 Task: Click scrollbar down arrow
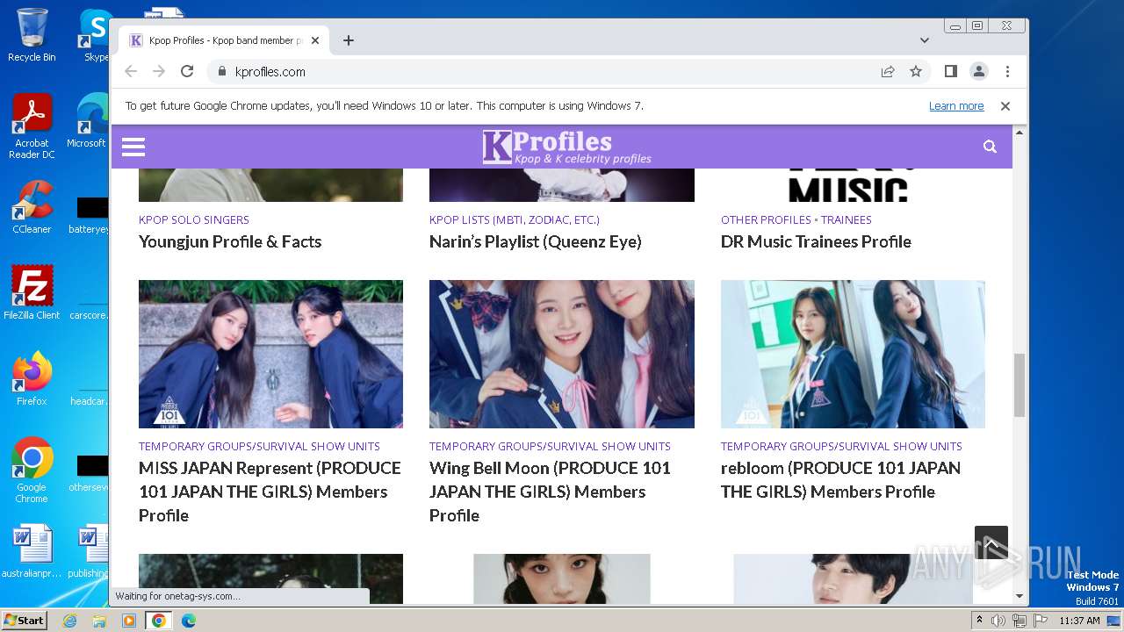[1020, 597]
